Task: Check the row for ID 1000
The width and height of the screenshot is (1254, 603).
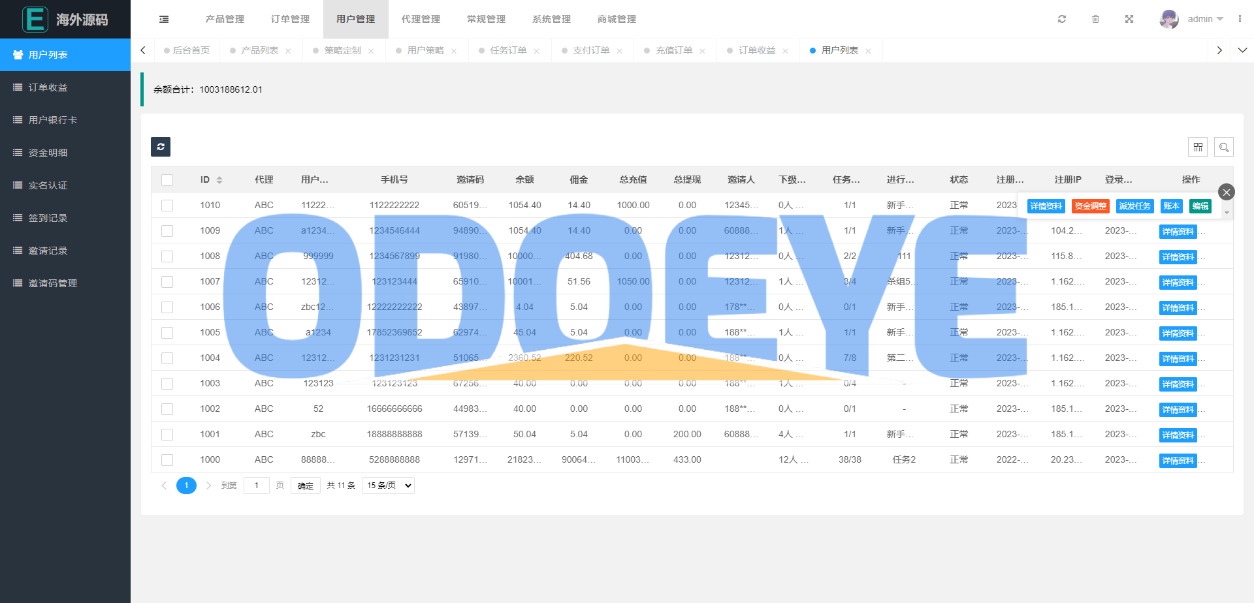Action: (x=167, y=460)
